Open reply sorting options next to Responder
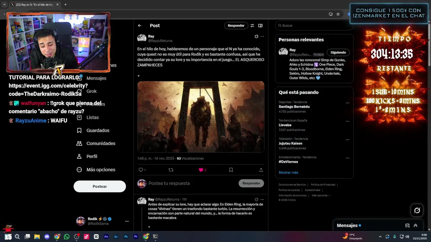431x242 pixels. [x=252, y=26]
